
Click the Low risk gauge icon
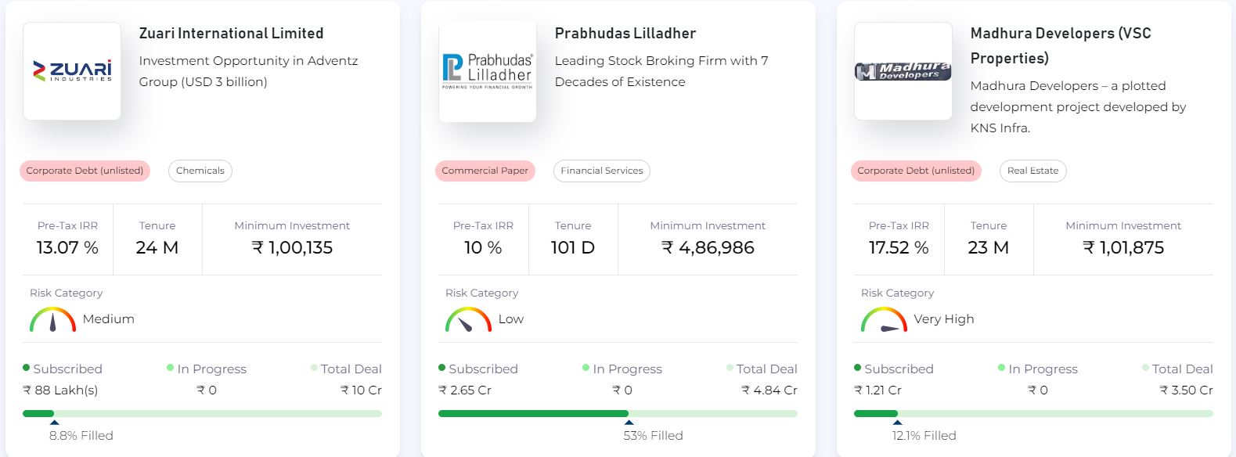tap(468, 319)
